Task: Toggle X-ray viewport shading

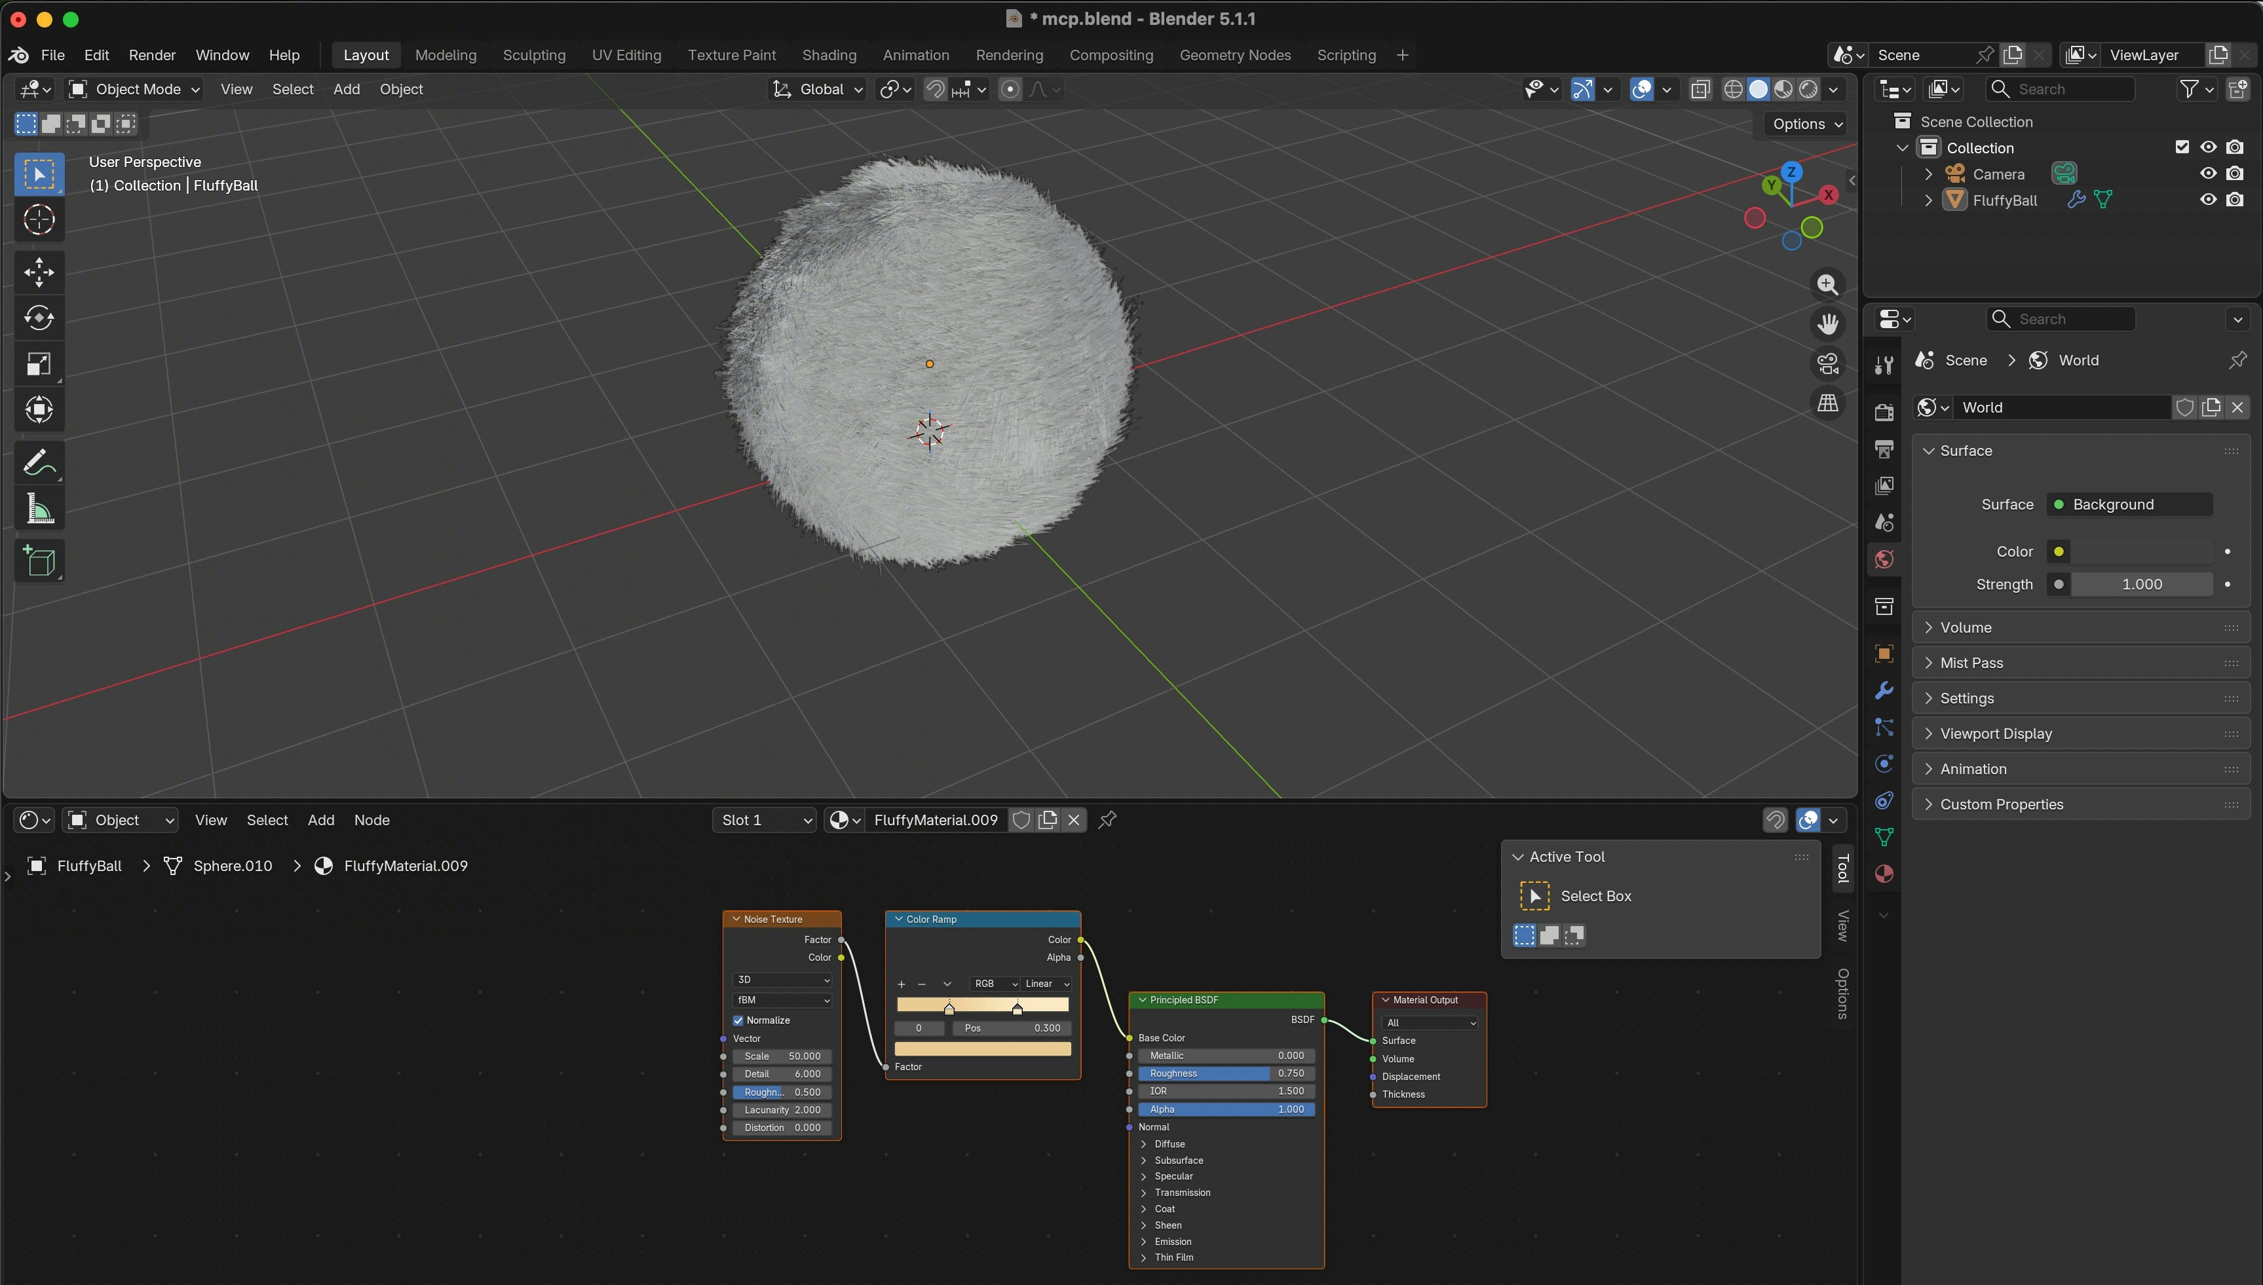Action: tap(1700, 89)
